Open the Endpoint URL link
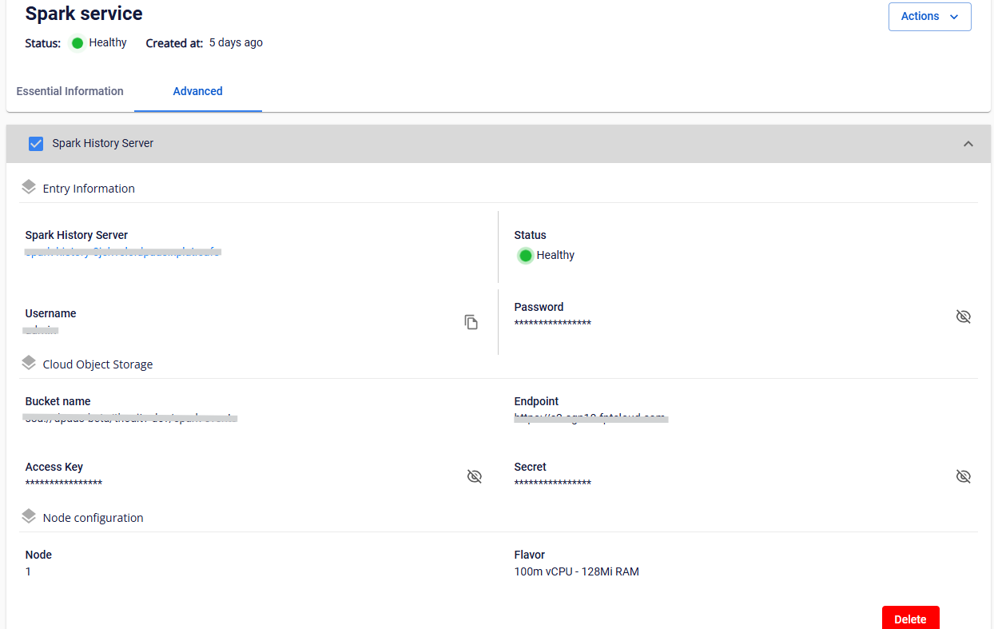Screen dimensions: 994x629 pos(590,418)
